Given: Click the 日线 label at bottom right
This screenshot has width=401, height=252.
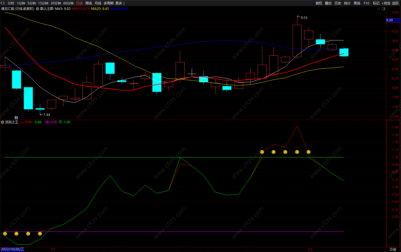Looking at the screenshot, I should pos(393,250).
